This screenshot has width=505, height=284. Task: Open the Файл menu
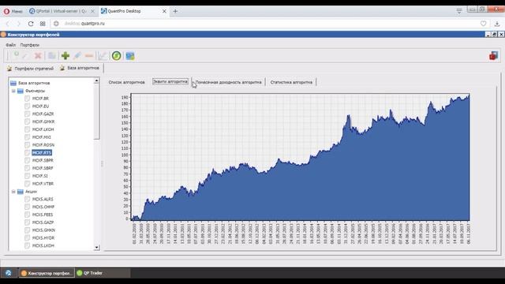10,45
